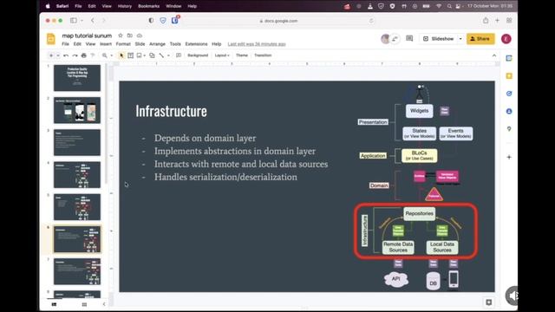Click the Infrastructure slide title
Viewport: 555px width, 312px height.
point(172,111)
